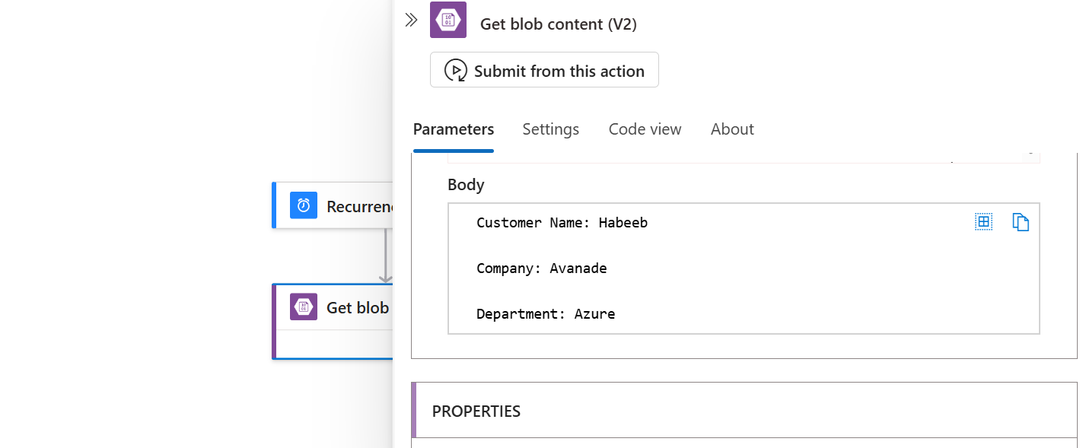Click the Department: Azure line in Body
This screenshot has width=1083, height=448.
(546, 313)
